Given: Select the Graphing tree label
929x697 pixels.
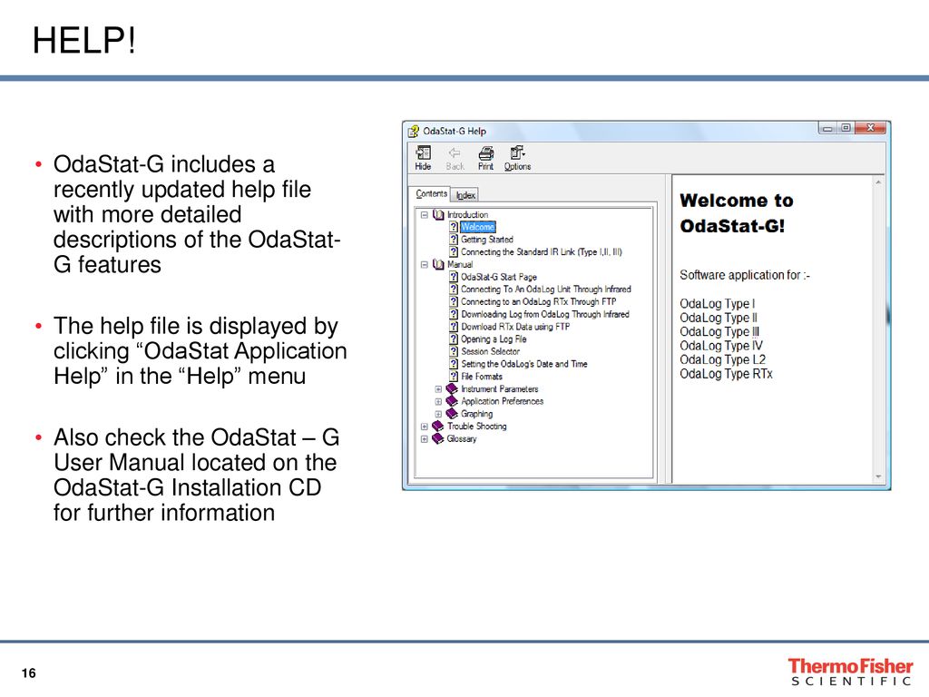Looking at the screenshot, I should pos(477,414).
